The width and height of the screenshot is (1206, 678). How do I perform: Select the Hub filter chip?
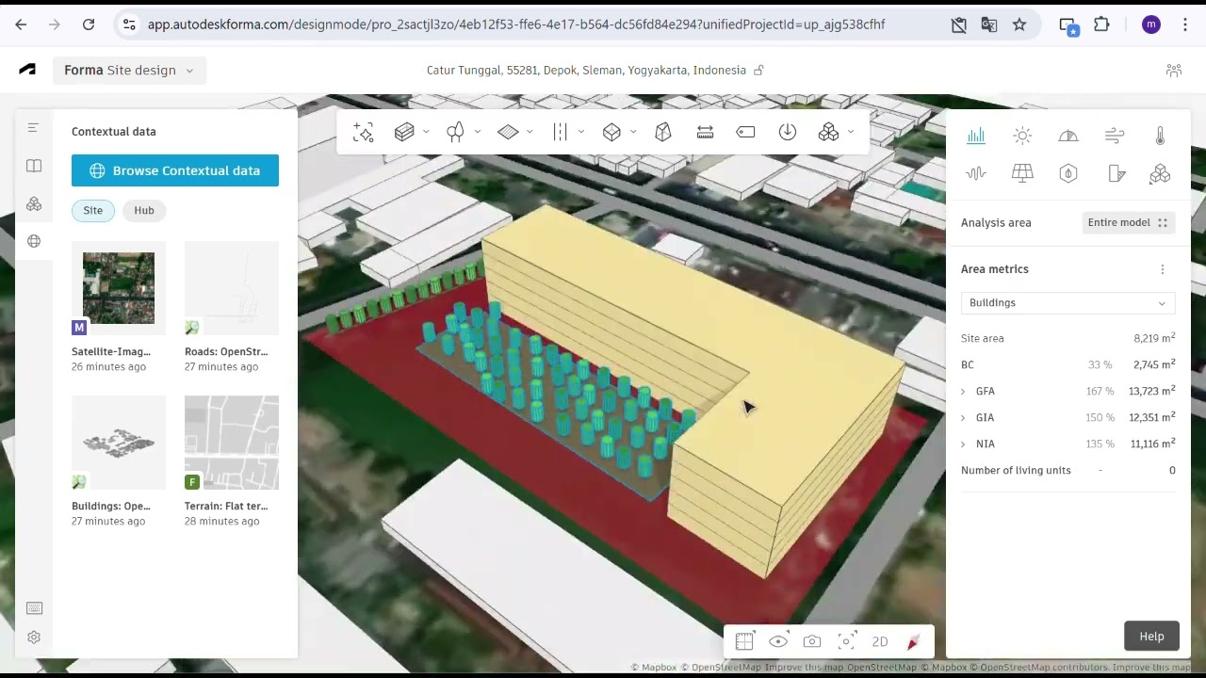point(144,211)
